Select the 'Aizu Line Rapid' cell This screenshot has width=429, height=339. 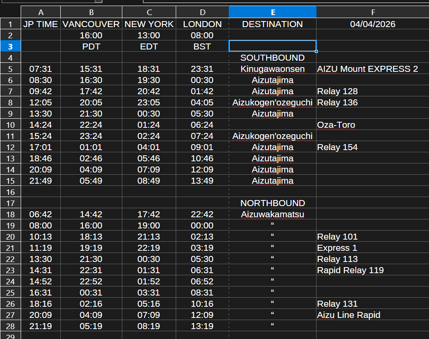click(x=373, y=315)
